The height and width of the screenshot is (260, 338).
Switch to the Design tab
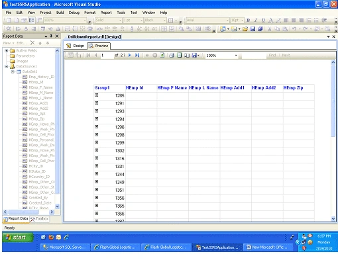pos(76,46)
